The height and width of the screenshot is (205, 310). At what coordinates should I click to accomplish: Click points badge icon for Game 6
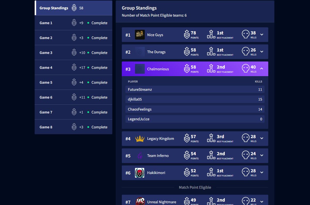pos(74,97)
